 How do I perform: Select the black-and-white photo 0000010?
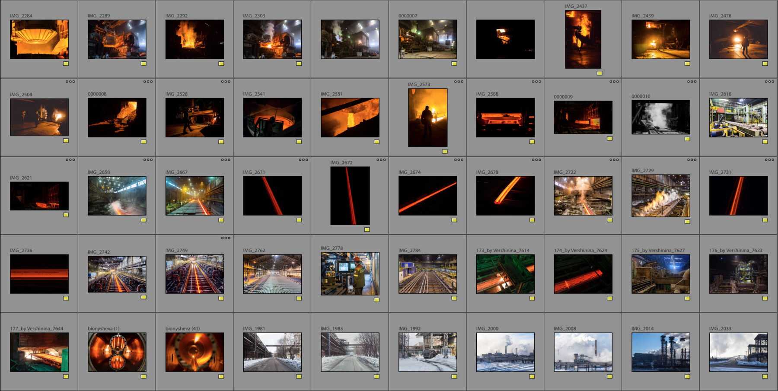tap(660, 117)
